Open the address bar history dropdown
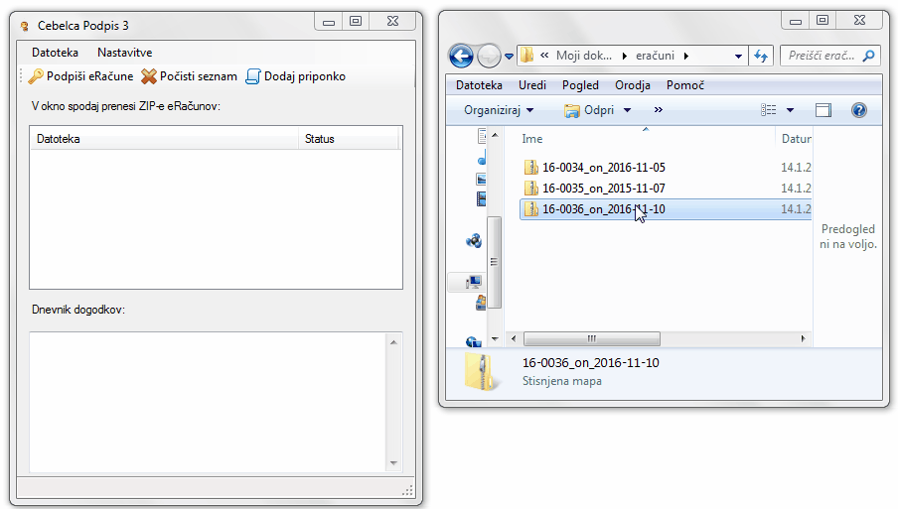Viewport: 898px width, 509px height. point(738,57)
